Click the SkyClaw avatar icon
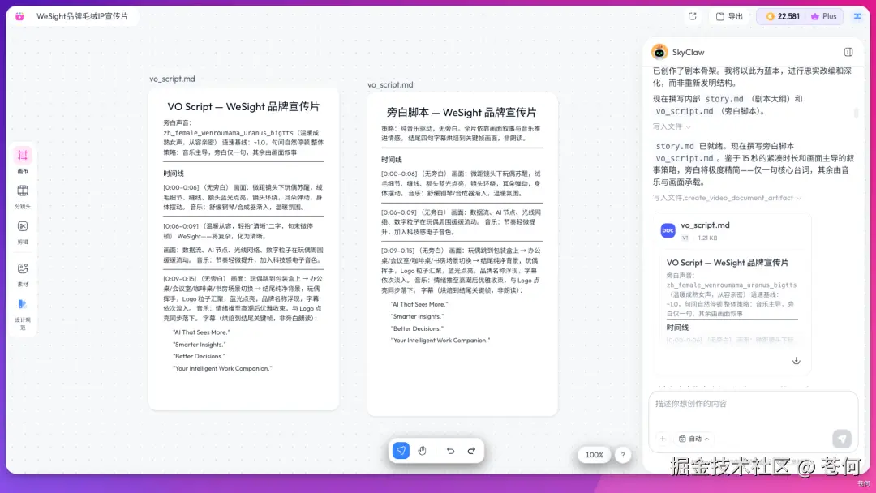 pyautogui.click(x=659, y=52)
